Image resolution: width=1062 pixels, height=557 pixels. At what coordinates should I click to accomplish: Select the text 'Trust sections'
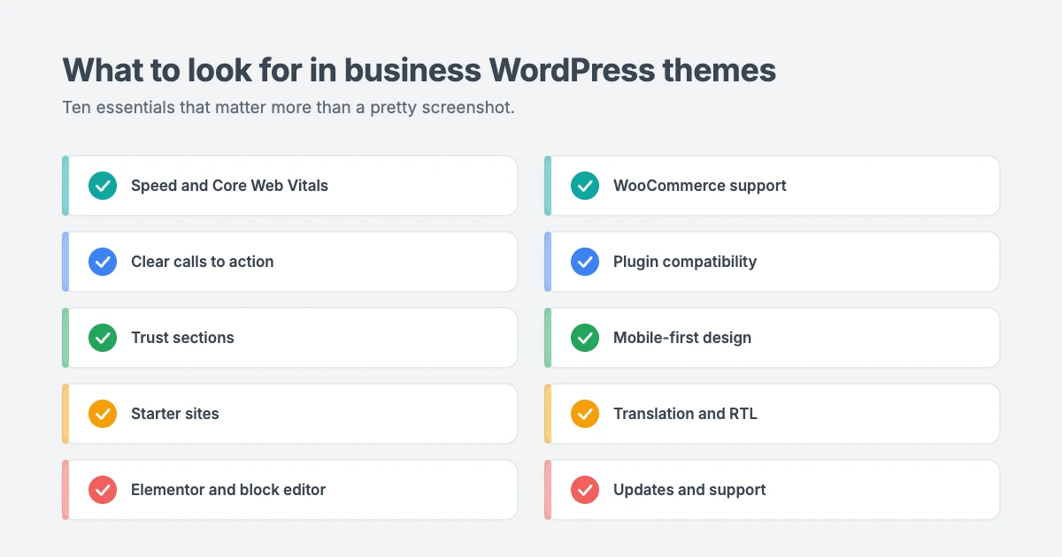182,338
